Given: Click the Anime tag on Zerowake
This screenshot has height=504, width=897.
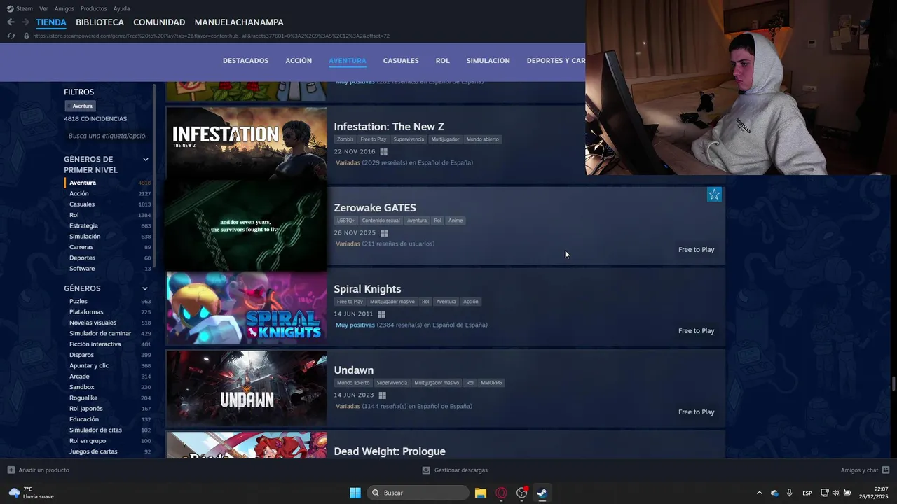Looking at the screenshot, I should tap(456, 220).
